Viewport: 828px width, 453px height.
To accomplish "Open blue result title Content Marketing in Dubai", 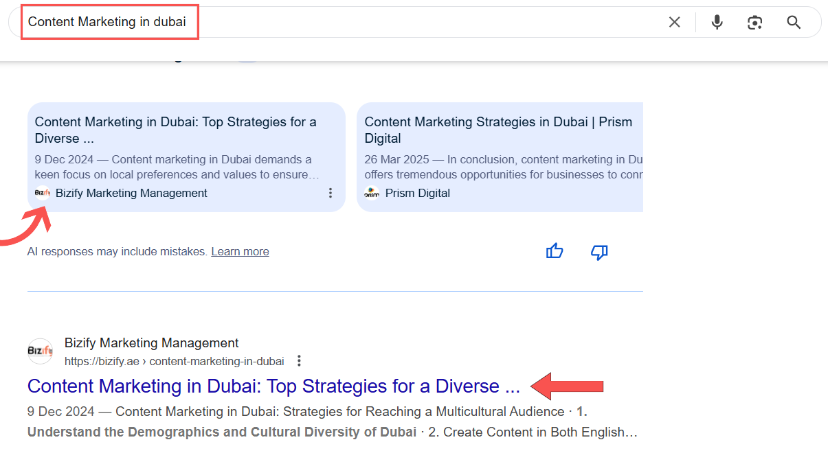I will click(273, 386).
